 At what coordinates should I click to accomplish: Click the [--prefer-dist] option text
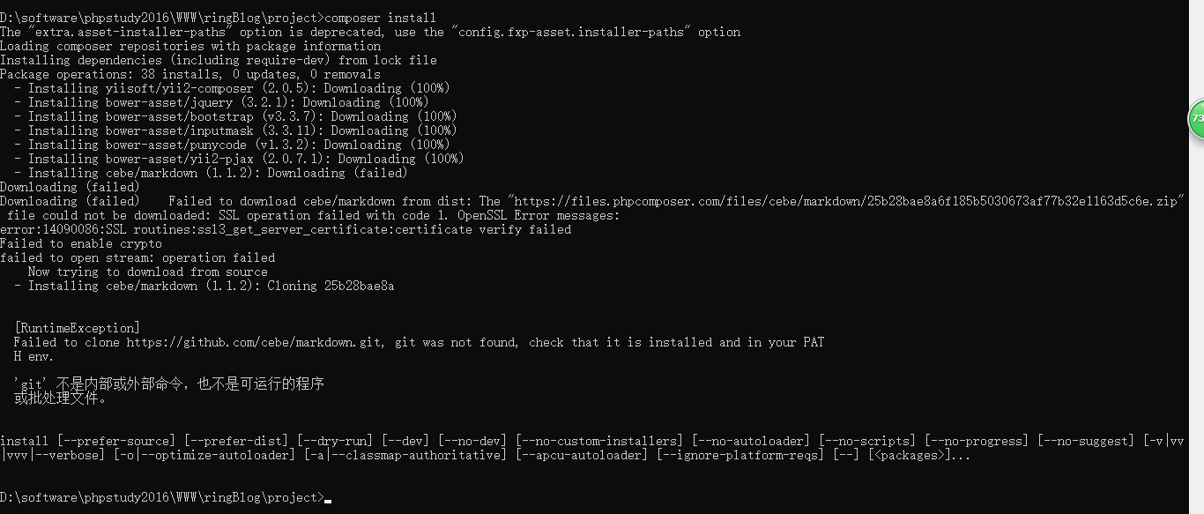(x=236, y=441)
